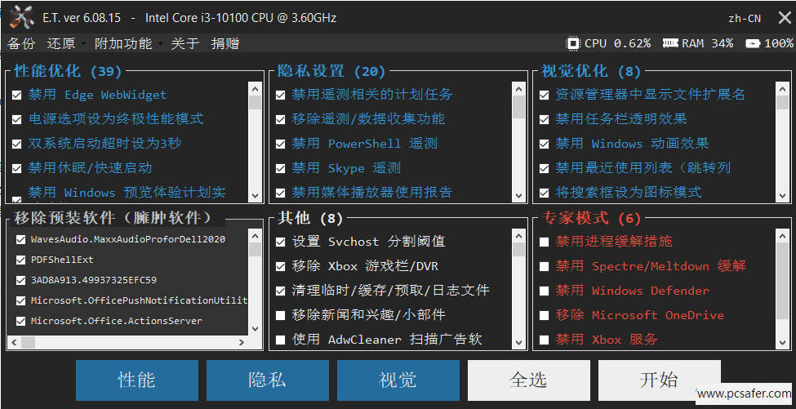Click the CPU usage chip icon
The width and height of the screenshot is (796, 409).
573,43
